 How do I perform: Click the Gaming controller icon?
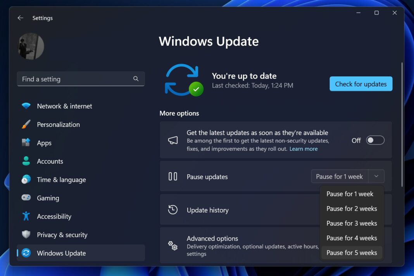click(26, 198)
